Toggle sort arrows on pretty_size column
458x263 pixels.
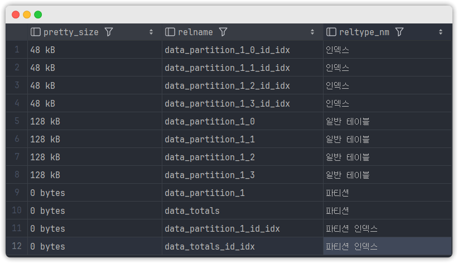151,32
